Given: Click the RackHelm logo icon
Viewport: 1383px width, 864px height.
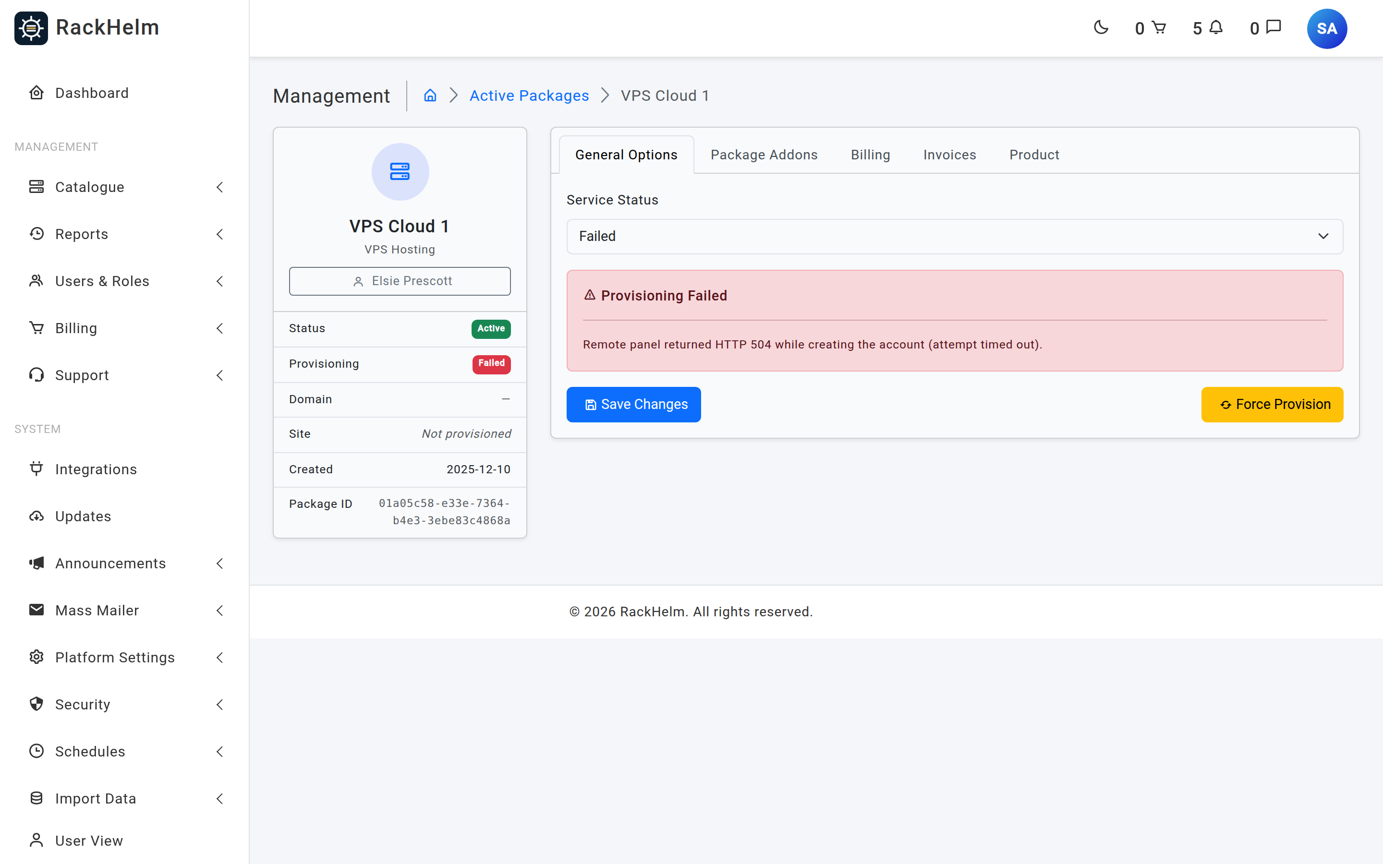Looking at the screenshot, I should pyautogui.click(x=31, y=27).
